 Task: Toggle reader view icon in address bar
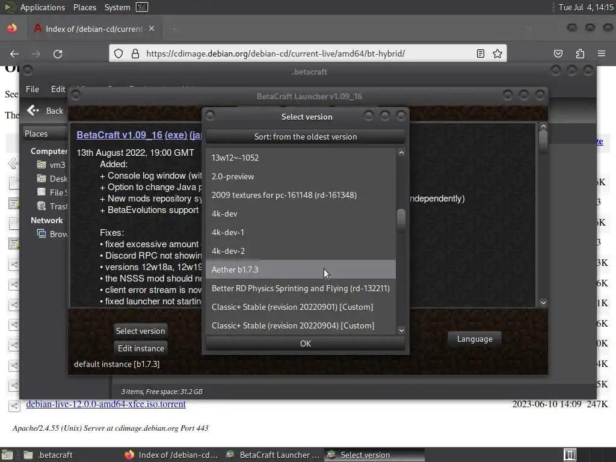tap(480, 54)
